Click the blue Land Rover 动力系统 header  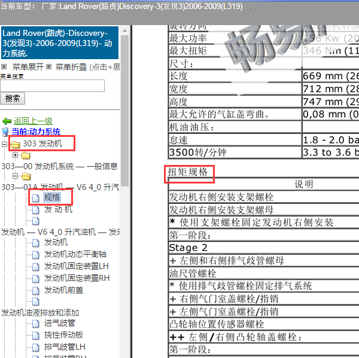60,43
